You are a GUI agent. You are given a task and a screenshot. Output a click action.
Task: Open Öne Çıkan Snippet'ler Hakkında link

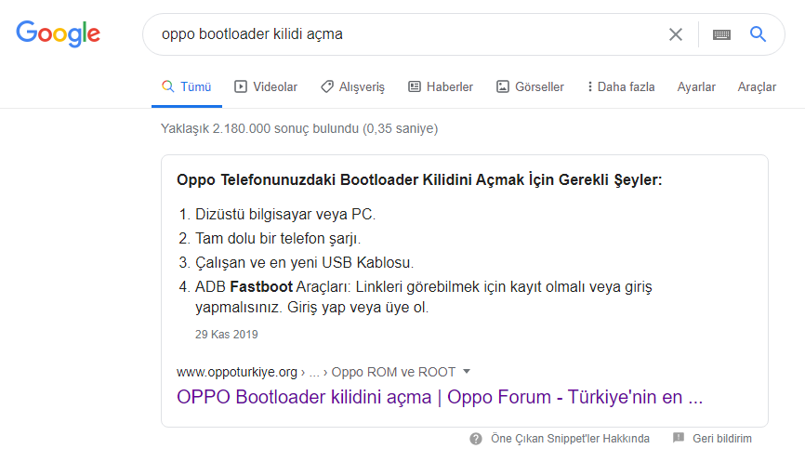point(570,439)
